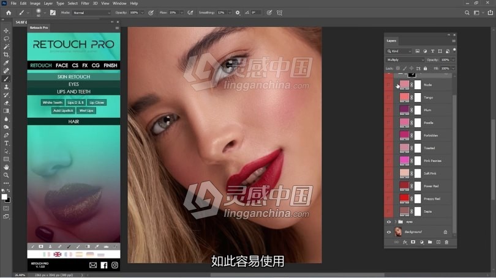This screenshot has height=278, width=496.
Task: Open the layer Opacity dropdown arrow
Action: [x=453, y=60]
